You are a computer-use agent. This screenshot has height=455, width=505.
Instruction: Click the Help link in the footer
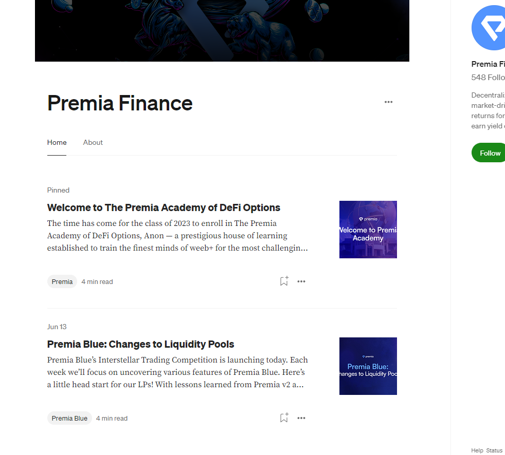tap(477, 450)
